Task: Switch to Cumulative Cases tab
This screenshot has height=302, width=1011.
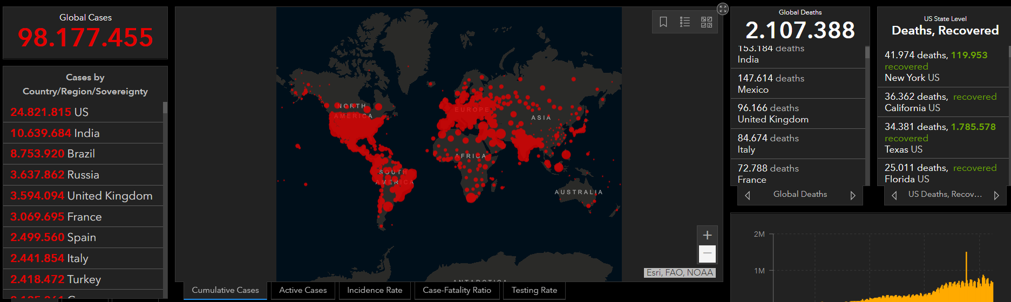Action: point(225,290)
